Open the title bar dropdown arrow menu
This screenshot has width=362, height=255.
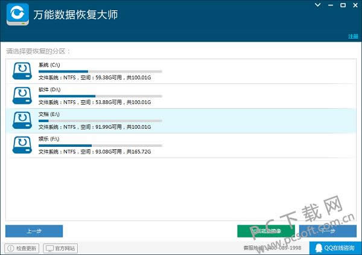point(318,5)
